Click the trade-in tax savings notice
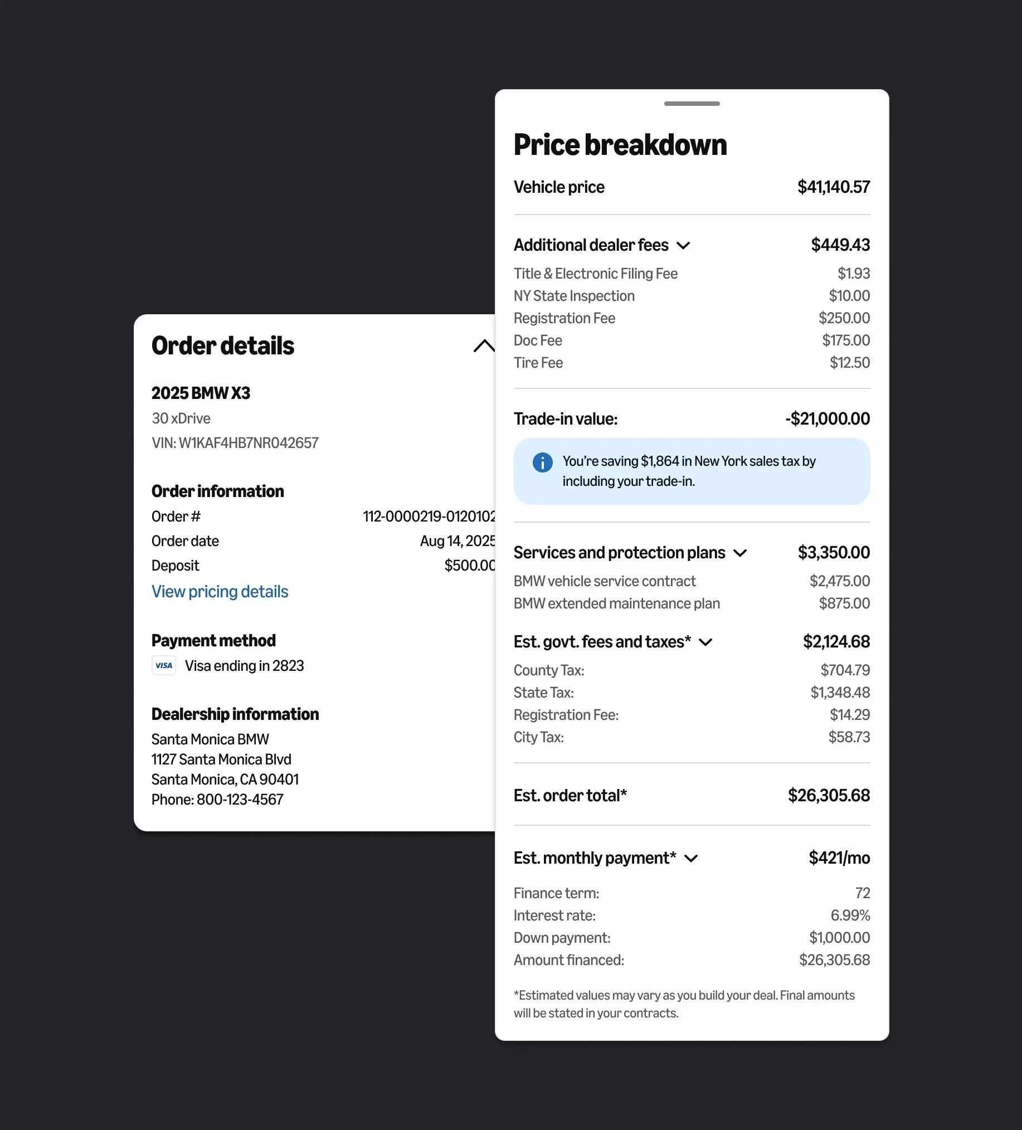This screenshot has height=1130, width=1022. click(x=691, y=471)
